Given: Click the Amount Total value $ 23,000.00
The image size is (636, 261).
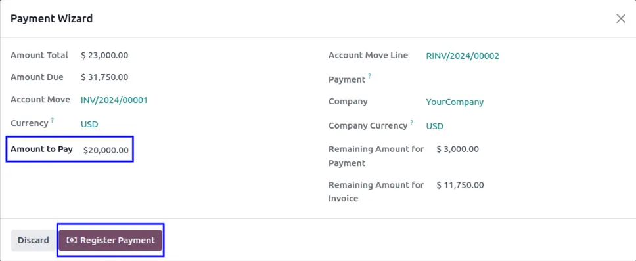Looking at the screenshot, I should 104,56.
